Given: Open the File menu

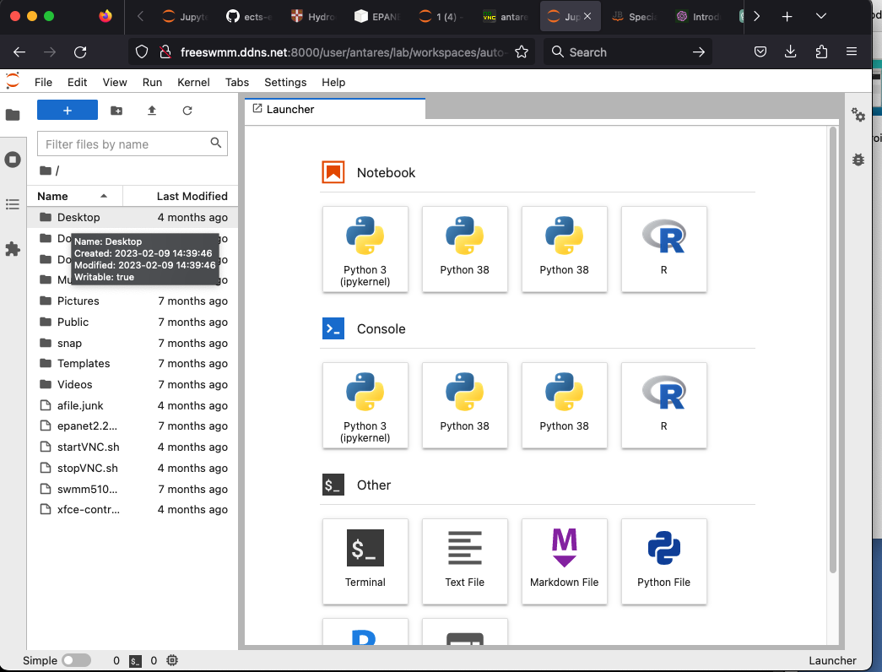Looking at the screenshot, I should tap(43, 82).
